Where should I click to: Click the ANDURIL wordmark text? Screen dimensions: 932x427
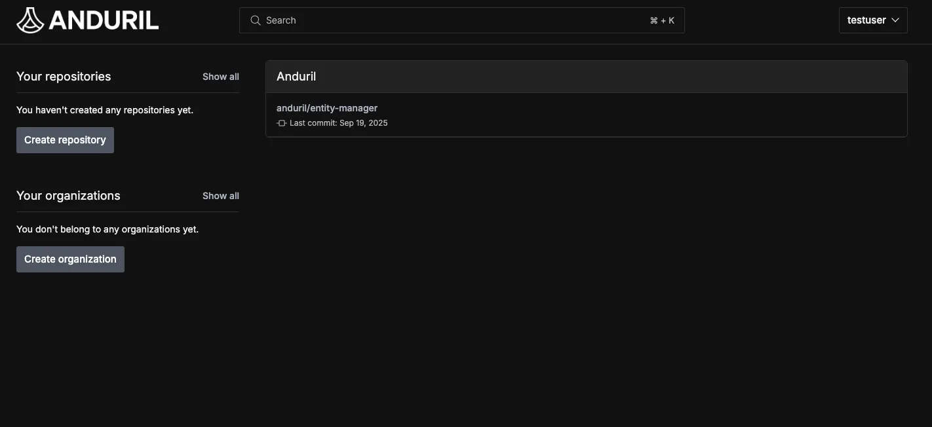104,20
